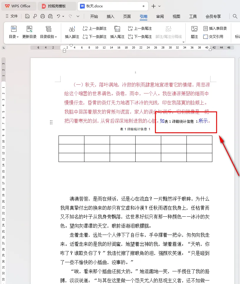Expand the undo history dropdown arrow
Image resolution: width=240 pixels, height=284 pixels.
[x=63, y=16]
